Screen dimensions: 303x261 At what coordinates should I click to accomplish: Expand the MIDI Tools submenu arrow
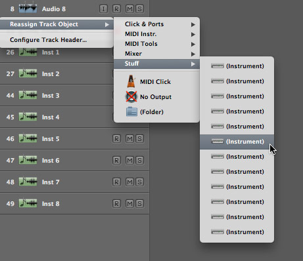(x=193, y=44)
